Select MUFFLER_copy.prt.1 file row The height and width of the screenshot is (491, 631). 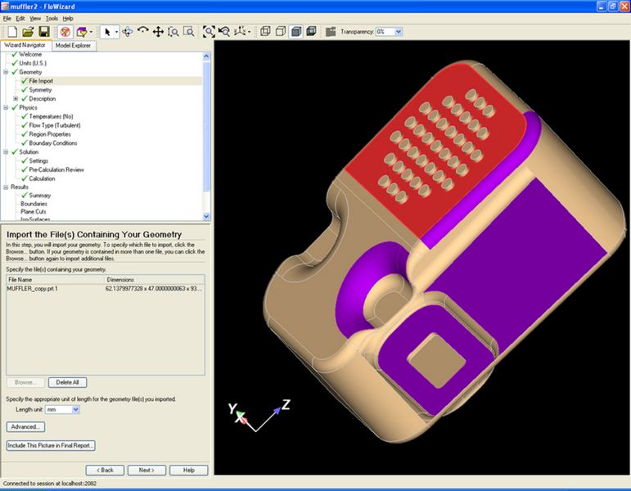106,289
